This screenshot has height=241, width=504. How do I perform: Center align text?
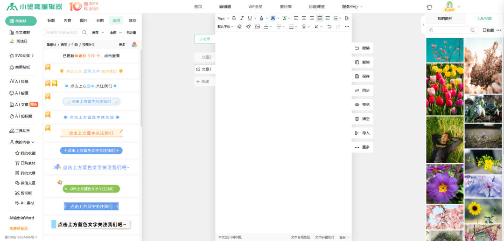(304, 18)
